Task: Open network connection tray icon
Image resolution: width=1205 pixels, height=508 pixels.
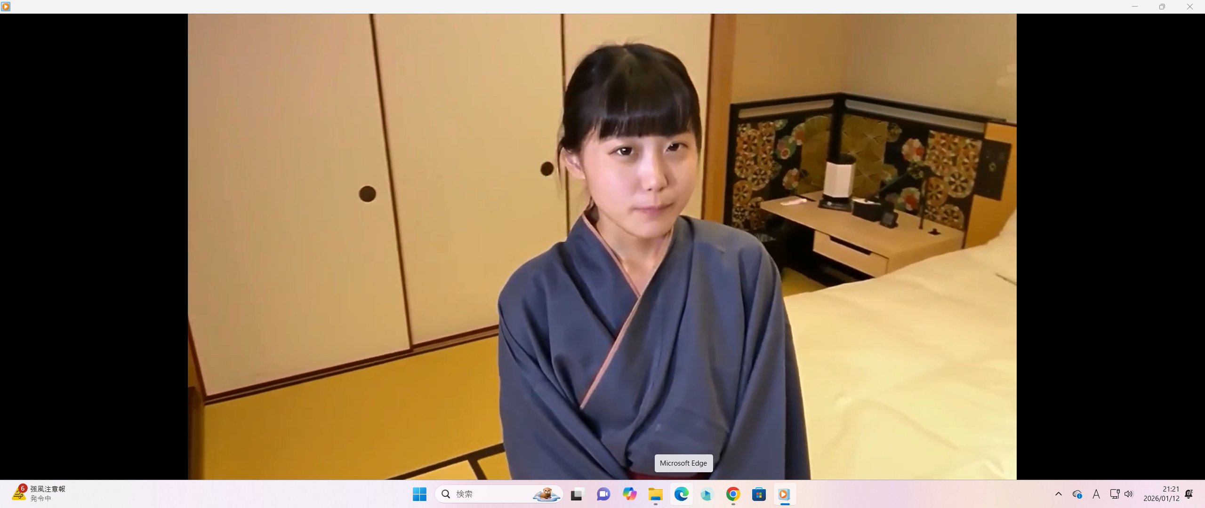Action: (x=1114, y=494)
